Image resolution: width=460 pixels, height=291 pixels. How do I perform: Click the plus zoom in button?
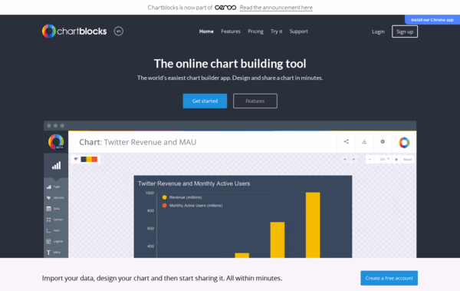396,159
